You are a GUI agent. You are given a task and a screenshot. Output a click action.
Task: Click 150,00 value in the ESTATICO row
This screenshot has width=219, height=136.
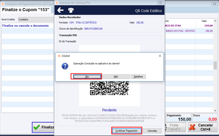[209, 31]
